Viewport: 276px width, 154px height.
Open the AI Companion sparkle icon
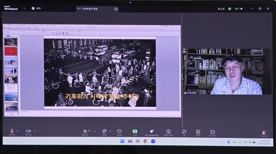(x=151, y=131)
